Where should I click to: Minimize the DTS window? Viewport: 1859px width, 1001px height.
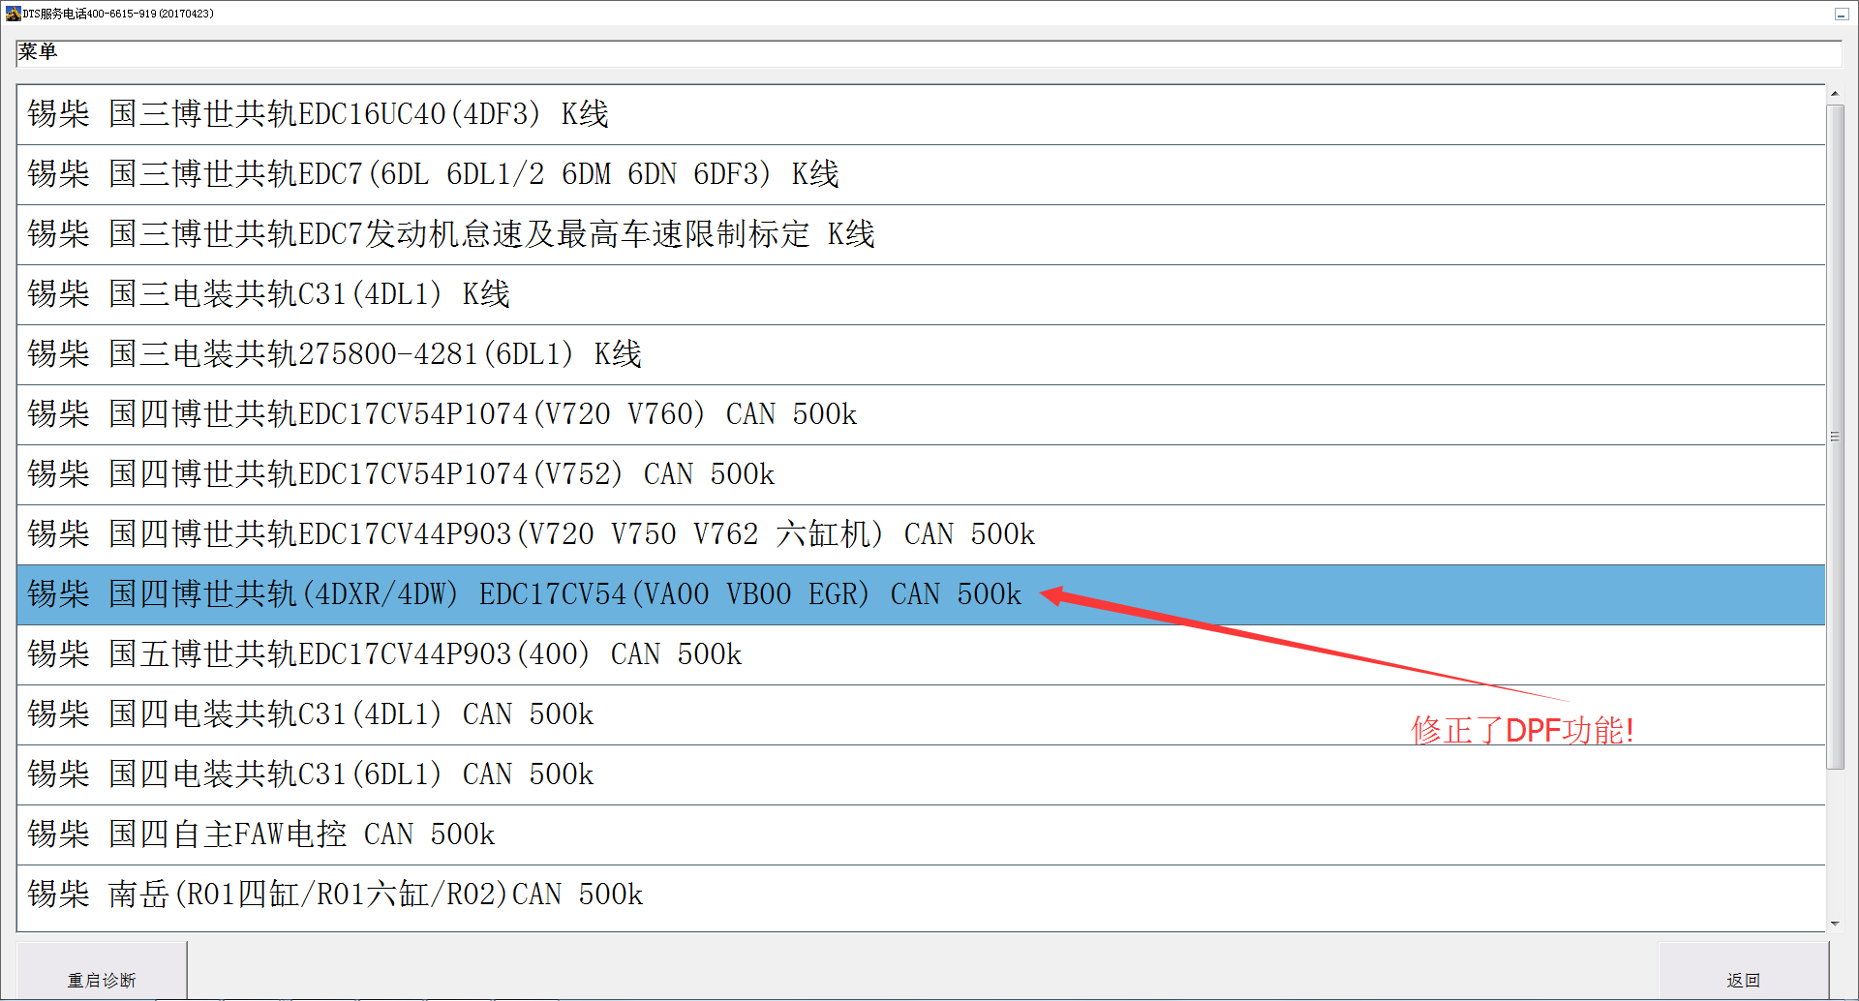[1841, 14]
